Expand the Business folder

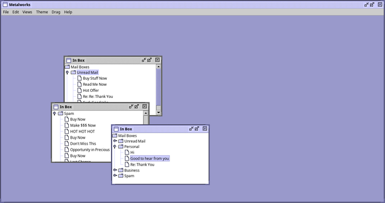(x=115, y=170)
